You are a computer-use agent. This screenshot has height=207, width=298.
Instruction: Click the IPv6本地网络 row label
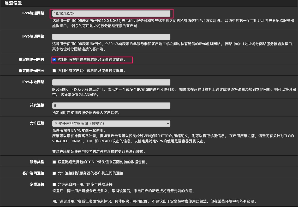(x=33, y=82)
